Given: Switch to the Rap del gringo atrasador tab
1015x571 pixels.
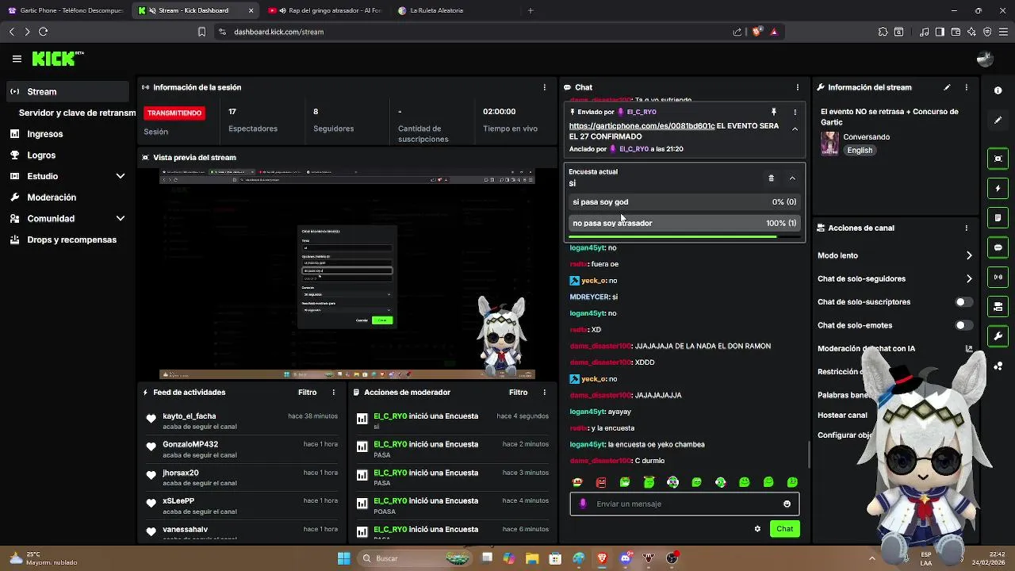Looking at the screenshot, I should point(325,10).
